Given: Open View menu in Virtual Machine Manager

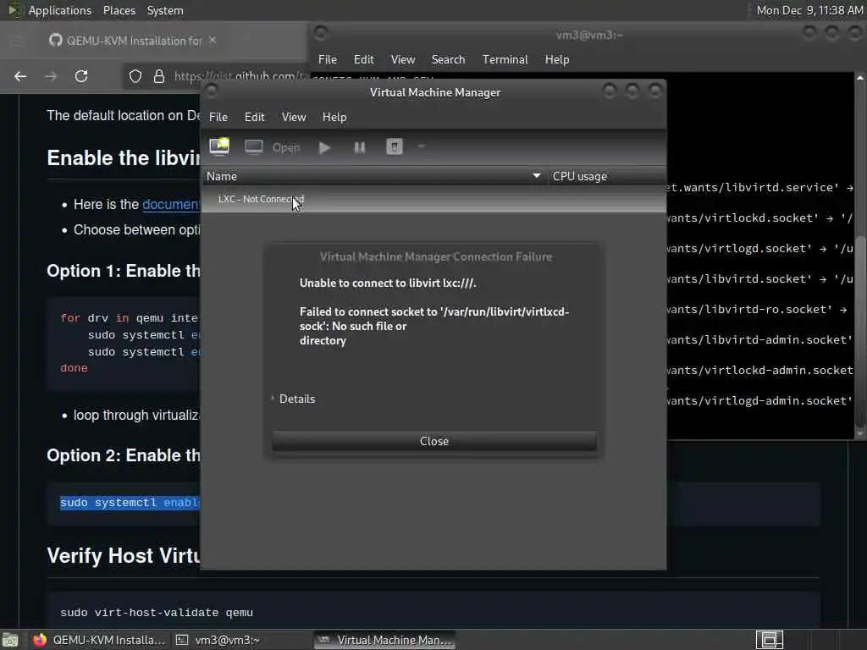Looking at the screenshot, I should [294, 117].
